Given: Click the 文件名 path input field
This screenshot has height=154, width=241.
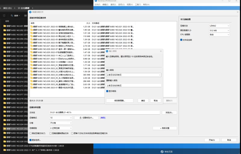Looking at the screenshot, I should click(105, 112).
